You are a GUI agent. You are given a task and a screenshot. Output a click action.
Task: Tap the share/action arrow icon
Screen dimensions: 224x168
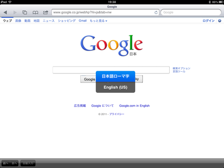[x=46, y=12]
